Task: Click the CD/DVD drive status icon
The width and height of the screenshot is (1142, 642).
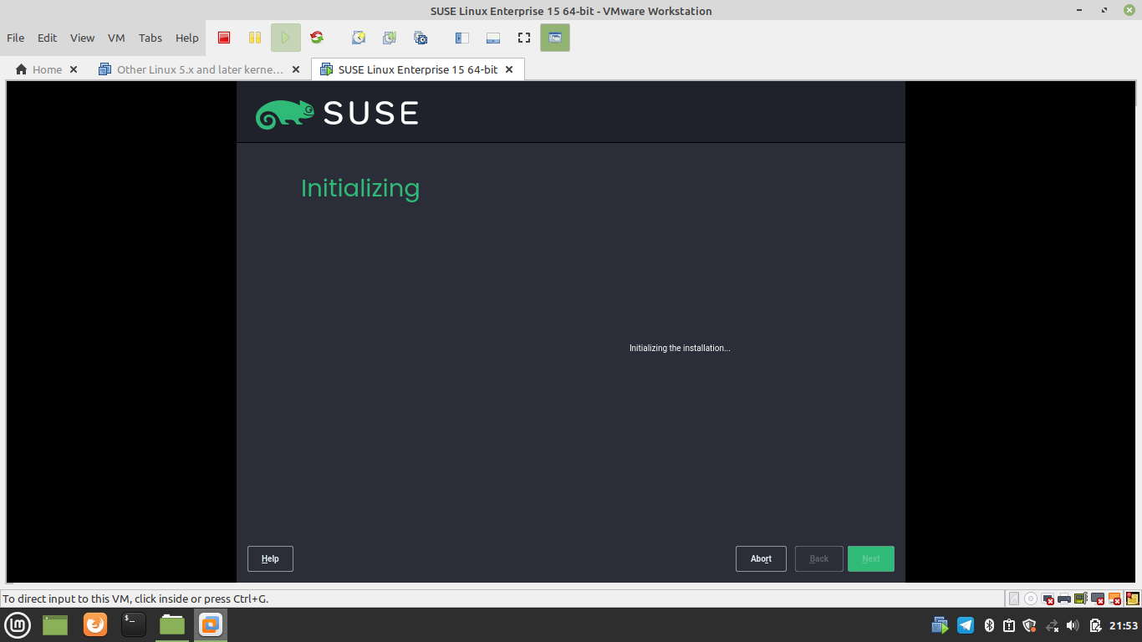Action: click(1031, 599)
